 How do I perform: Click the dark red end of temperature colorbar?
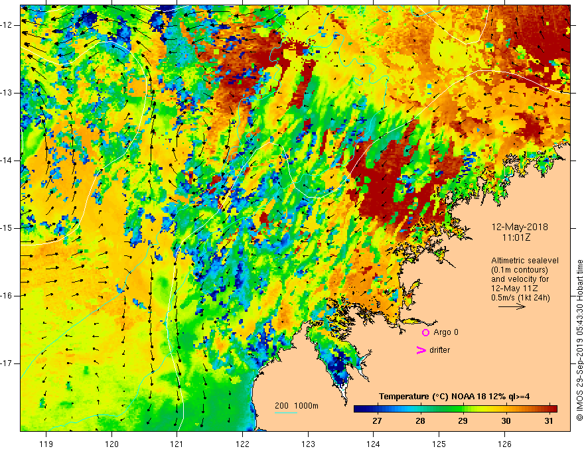(x=553, y=409)
